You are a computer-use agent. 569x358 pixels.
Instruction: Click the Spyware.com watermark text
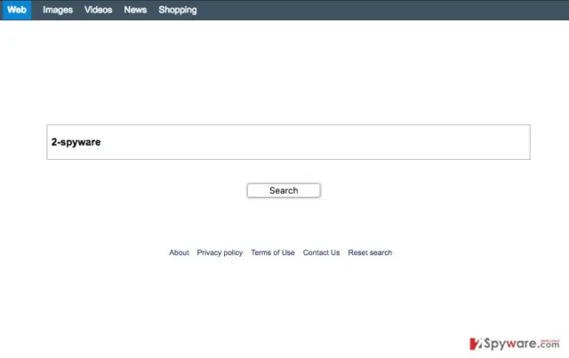tap(522, 343)
